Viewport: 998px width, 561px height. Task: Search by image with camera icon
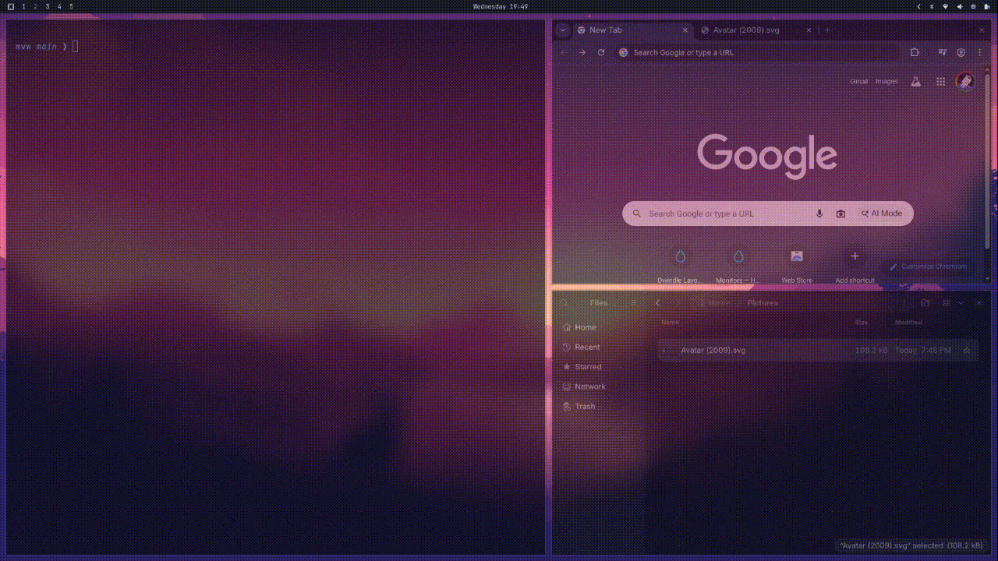[x=841, y=213]
